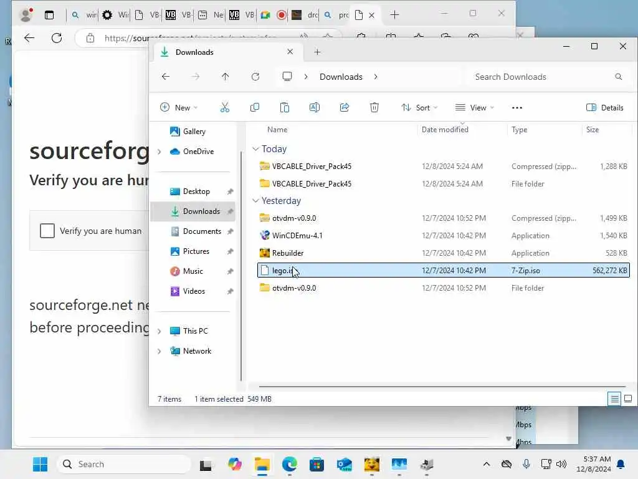Open Edge tab actions menu icon
The height and width of the screenshot is (479, 638).
(x=49, y=16)
